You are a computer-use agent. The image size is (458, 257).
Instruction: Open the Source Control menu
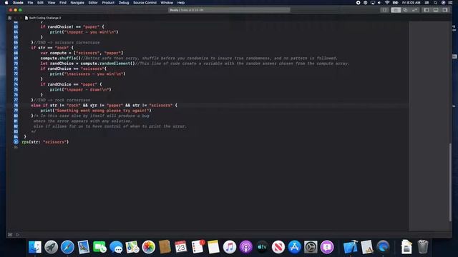[145, 3]
